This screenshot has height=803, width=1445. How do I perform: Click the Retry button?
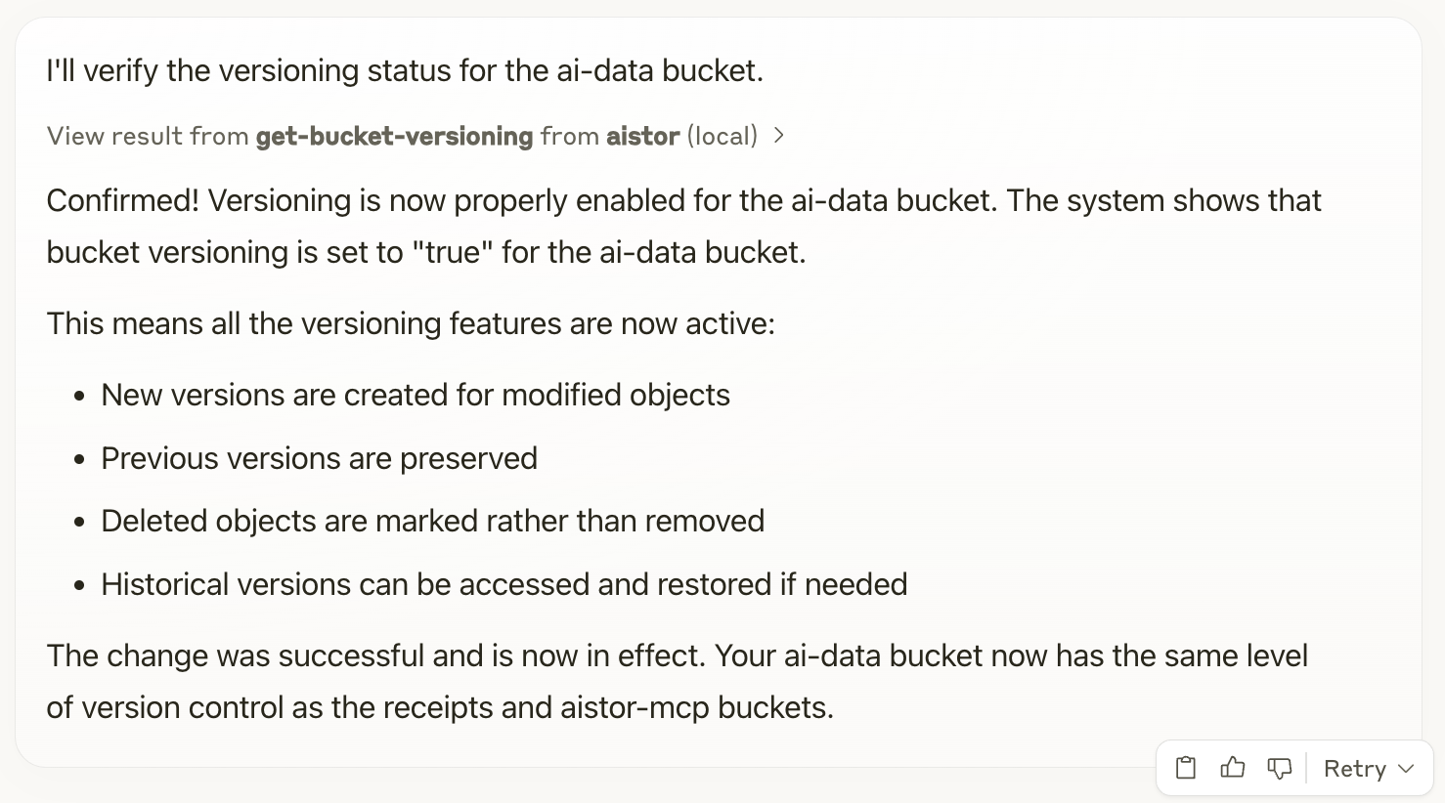pyautogui.click(x=1354, y=769)
